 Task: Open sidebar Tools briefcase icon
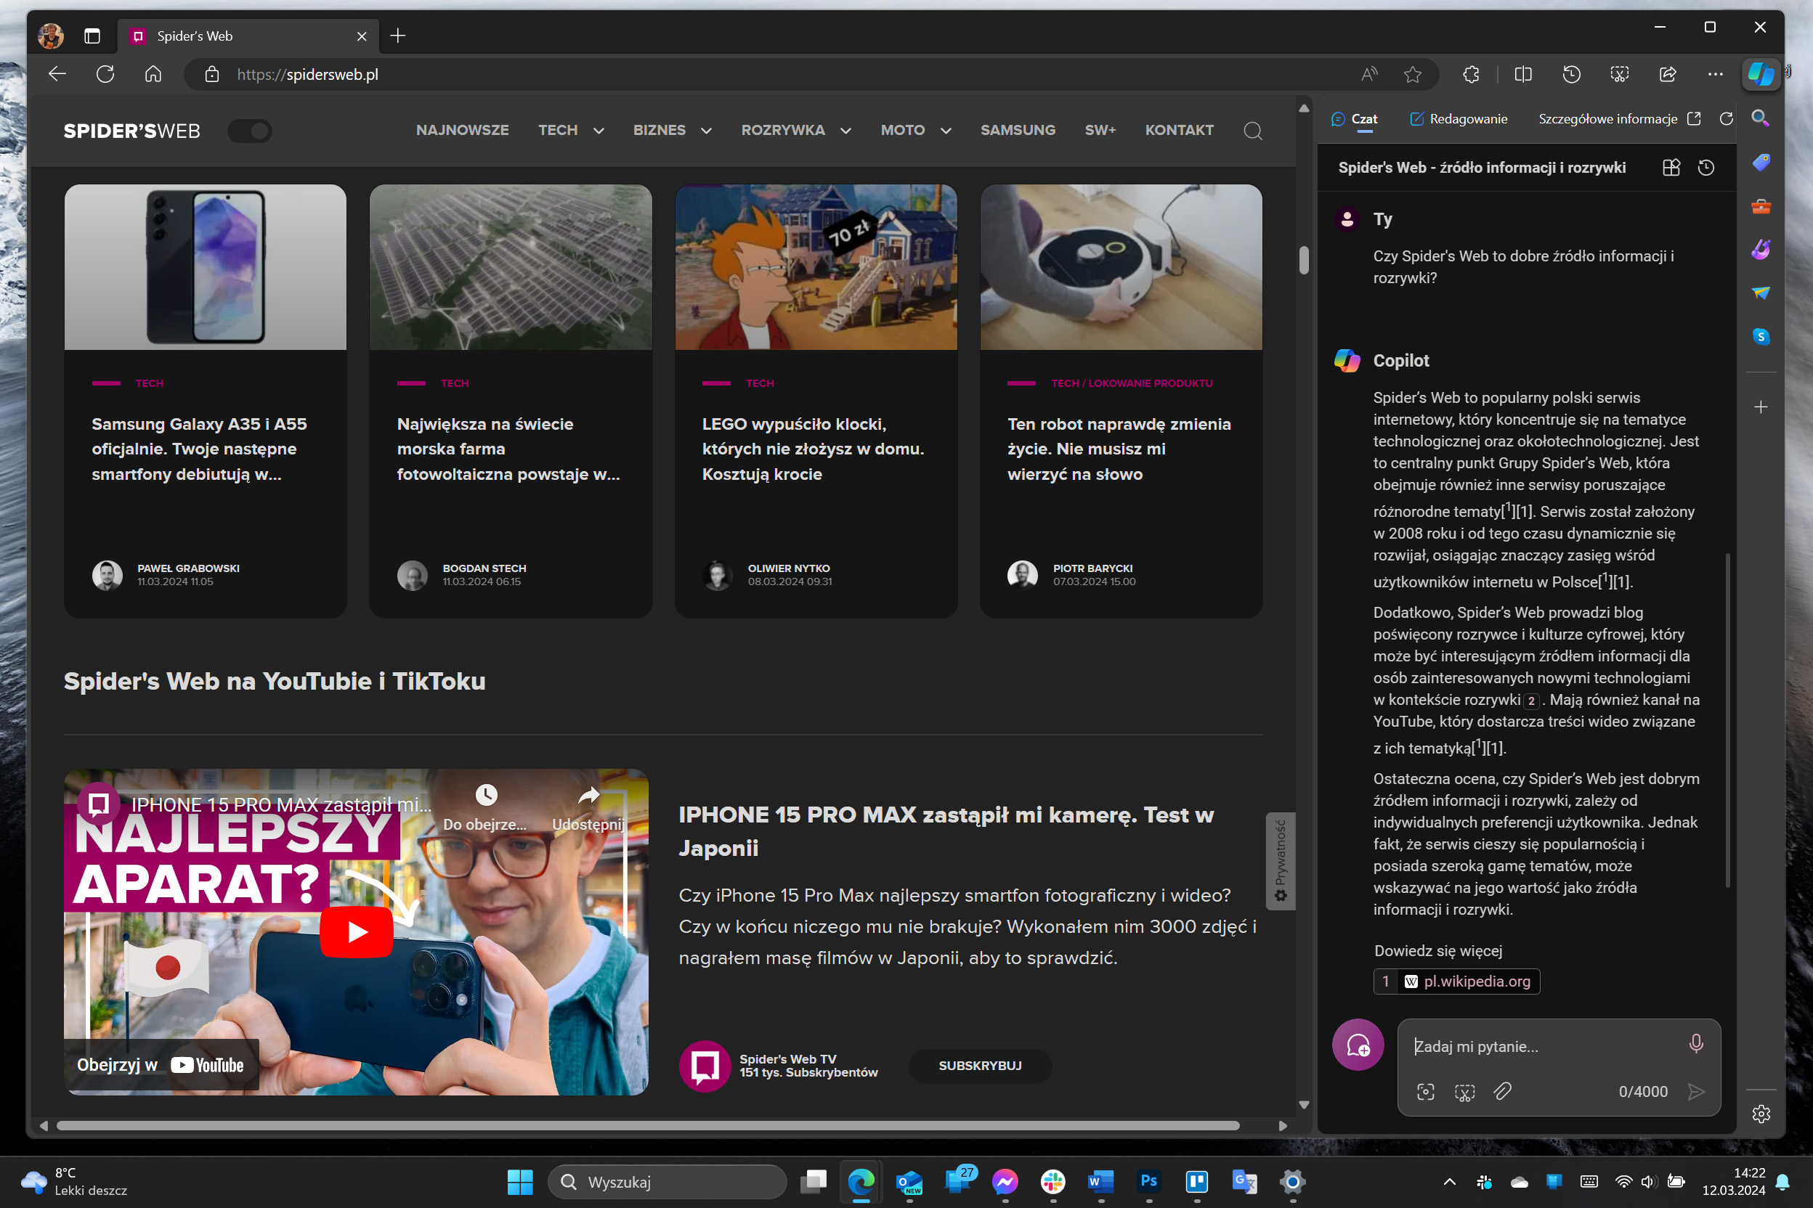coord(1760,205)
